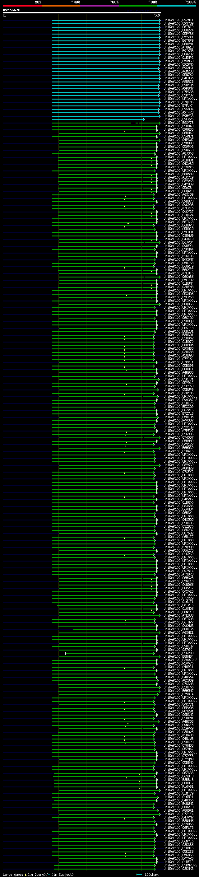Open hit UniRef100_Q2UF00
This screenshot has width=199, height=877.
pos(178,687)
